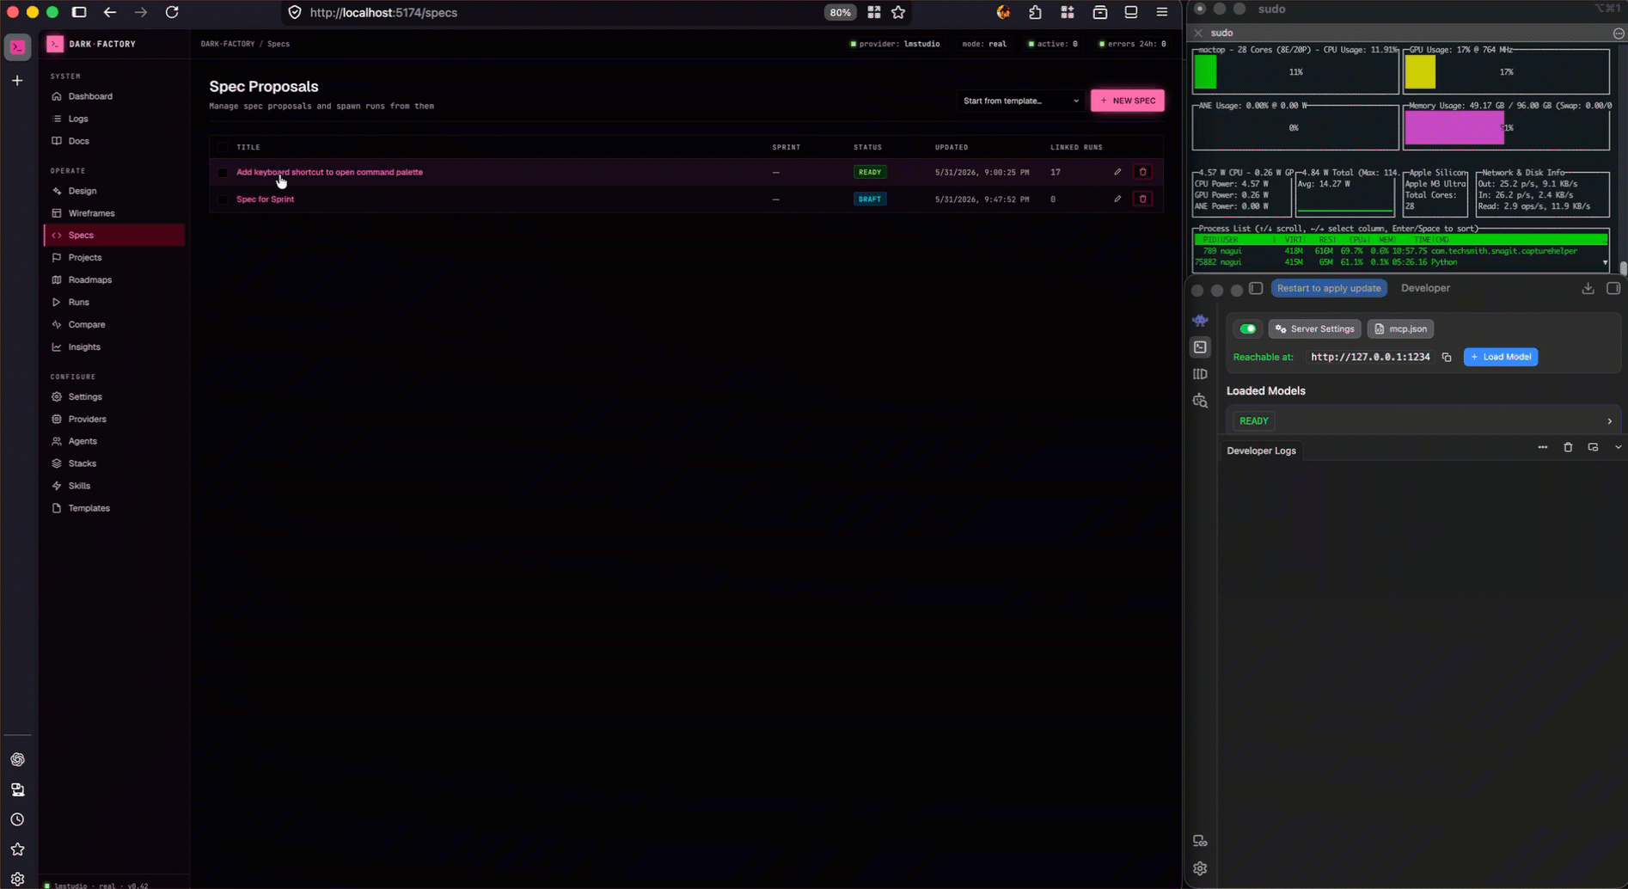Delete Spec for Sprint via trash icon
Image resolution: width=1628 pixels, height=889 pixels.
(1142, 199)
